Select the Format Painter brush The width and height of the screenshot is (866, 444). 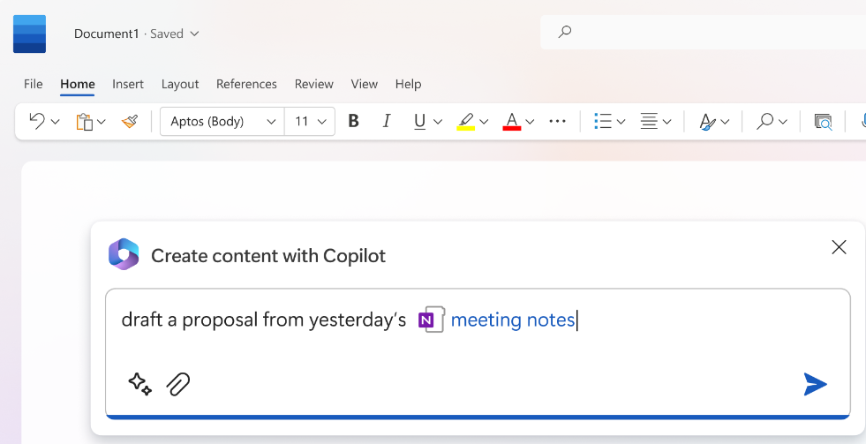pyautogui.click(x=130, y=122)
